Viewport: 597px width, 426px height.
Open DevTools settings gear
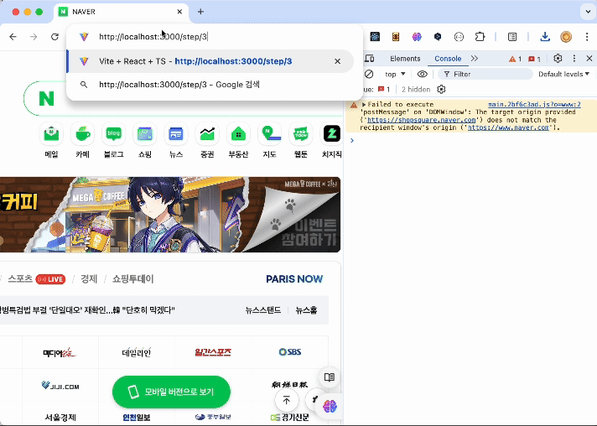point(558,59)
